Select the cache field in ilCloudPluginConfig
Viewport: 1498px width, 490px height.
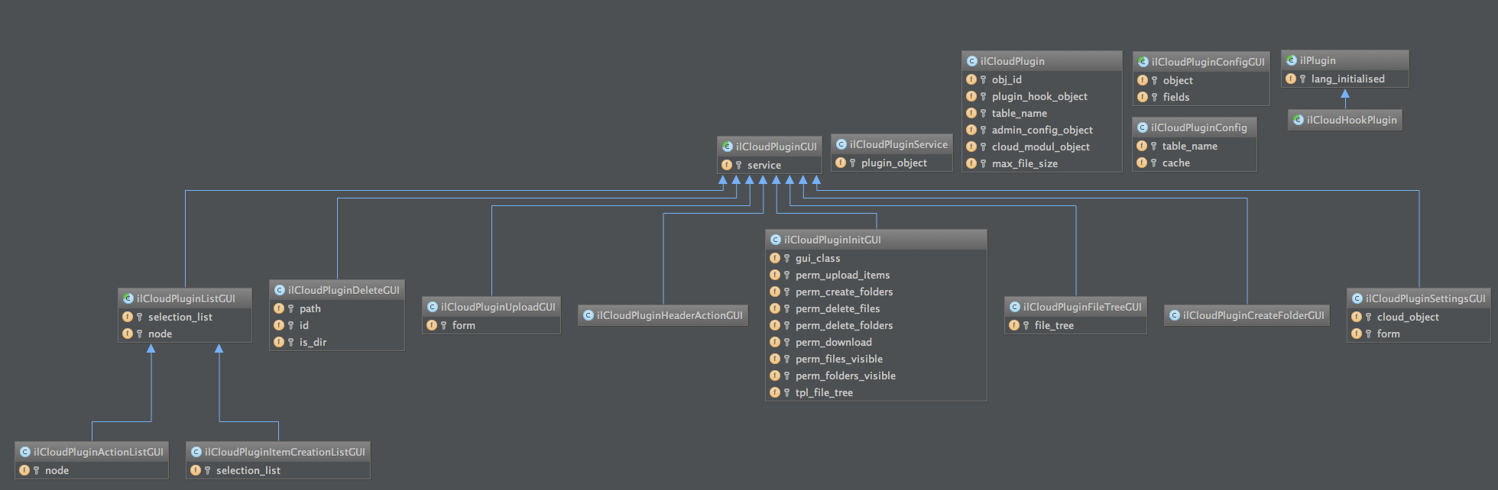pyautogui.click(x=1175, y=163)
